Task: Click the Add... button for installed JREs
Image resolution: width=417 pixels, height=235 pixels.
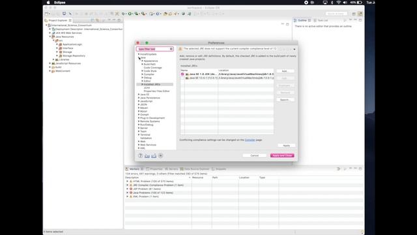Action: [285, 71]
